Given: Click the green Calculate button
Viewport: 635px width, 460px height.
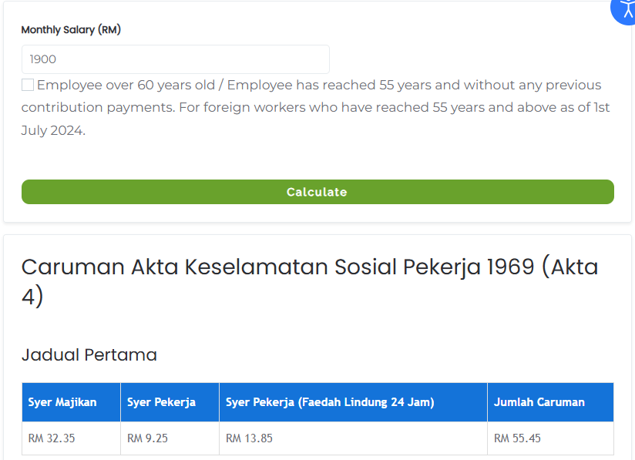Looking at the screenshot, I should pos(317,192).
